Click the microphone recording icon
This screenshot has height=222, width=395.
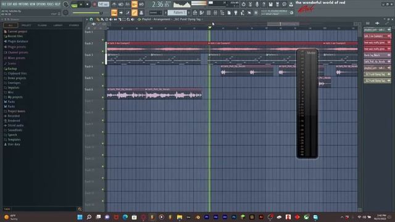pos(257,4)
